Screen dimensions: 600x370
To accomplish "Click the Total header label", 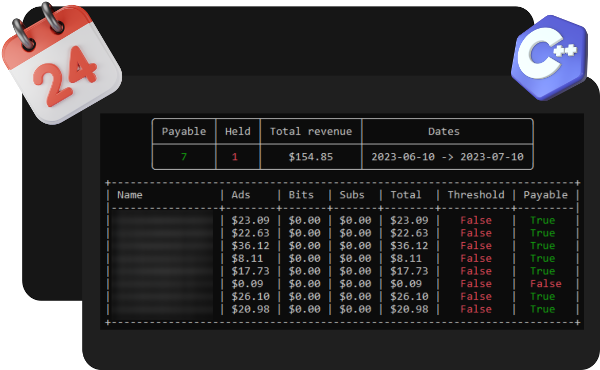I will 407,195.
